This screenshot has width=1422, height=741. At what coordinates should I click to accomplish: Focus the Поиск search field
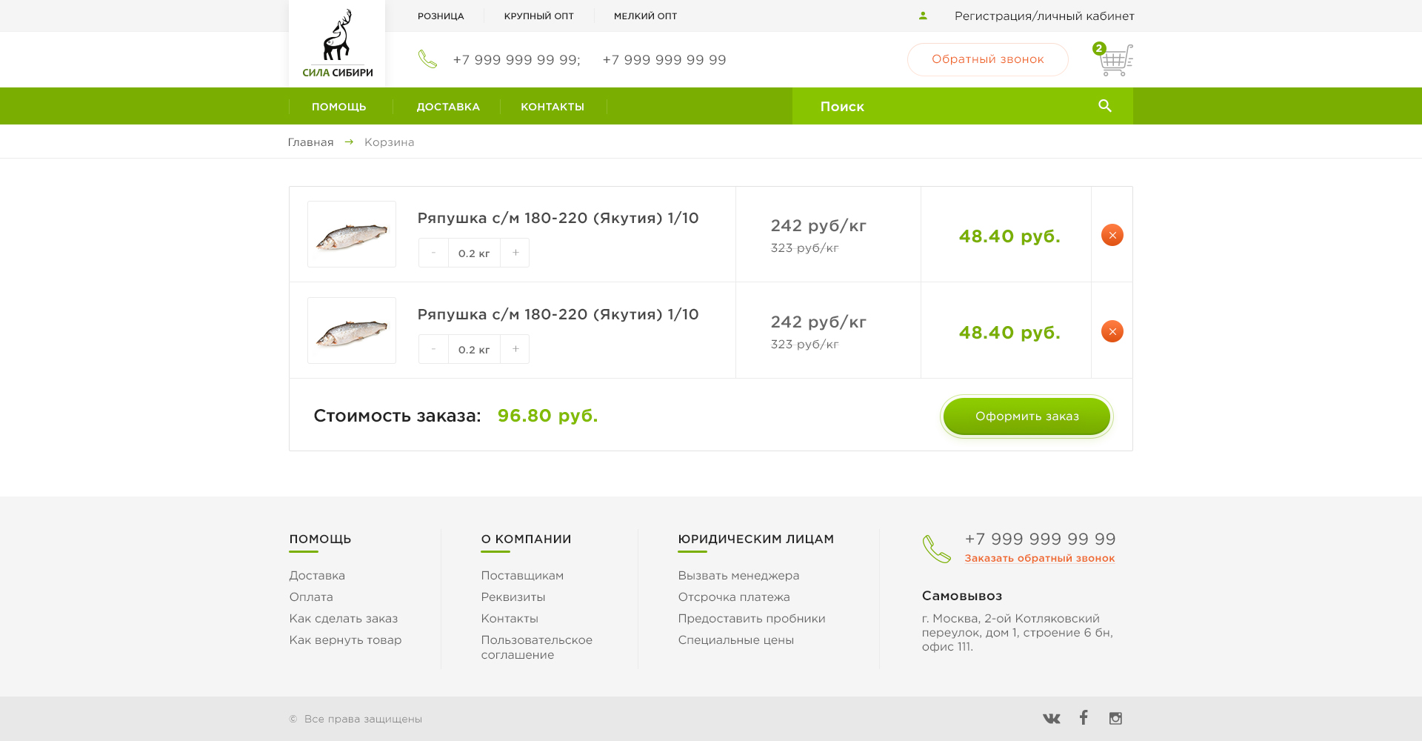(941, 107)
